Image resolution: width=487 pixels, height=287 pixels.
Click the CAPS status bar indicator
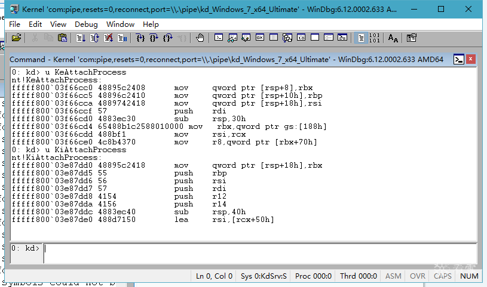[443, 276]
